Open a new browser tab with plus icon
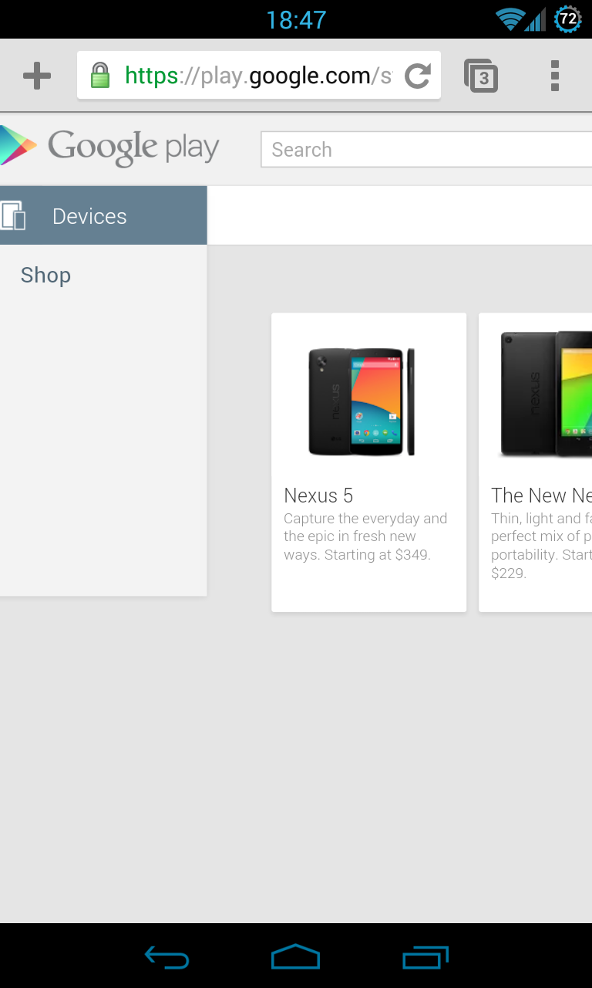This screenshot has height=988, width=592. coord(36,76)
